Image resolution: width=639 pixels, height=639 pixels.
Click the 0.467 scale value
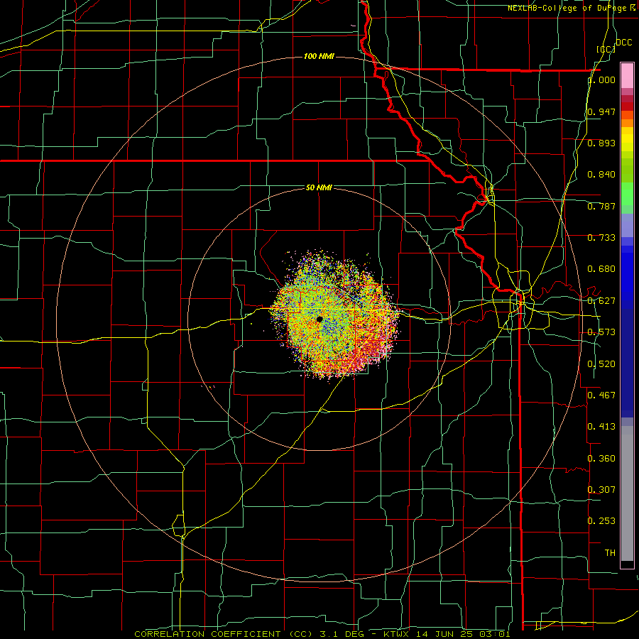tap(601, 395)
